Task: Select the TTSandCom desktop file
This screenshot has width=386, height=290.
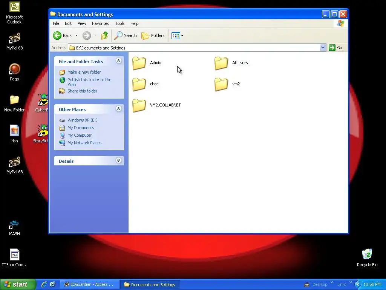Action: (x=15, y=258)
